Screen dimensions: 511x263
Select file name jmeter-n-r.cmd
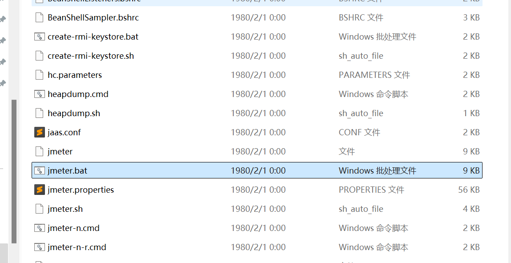tap(77, 247)
